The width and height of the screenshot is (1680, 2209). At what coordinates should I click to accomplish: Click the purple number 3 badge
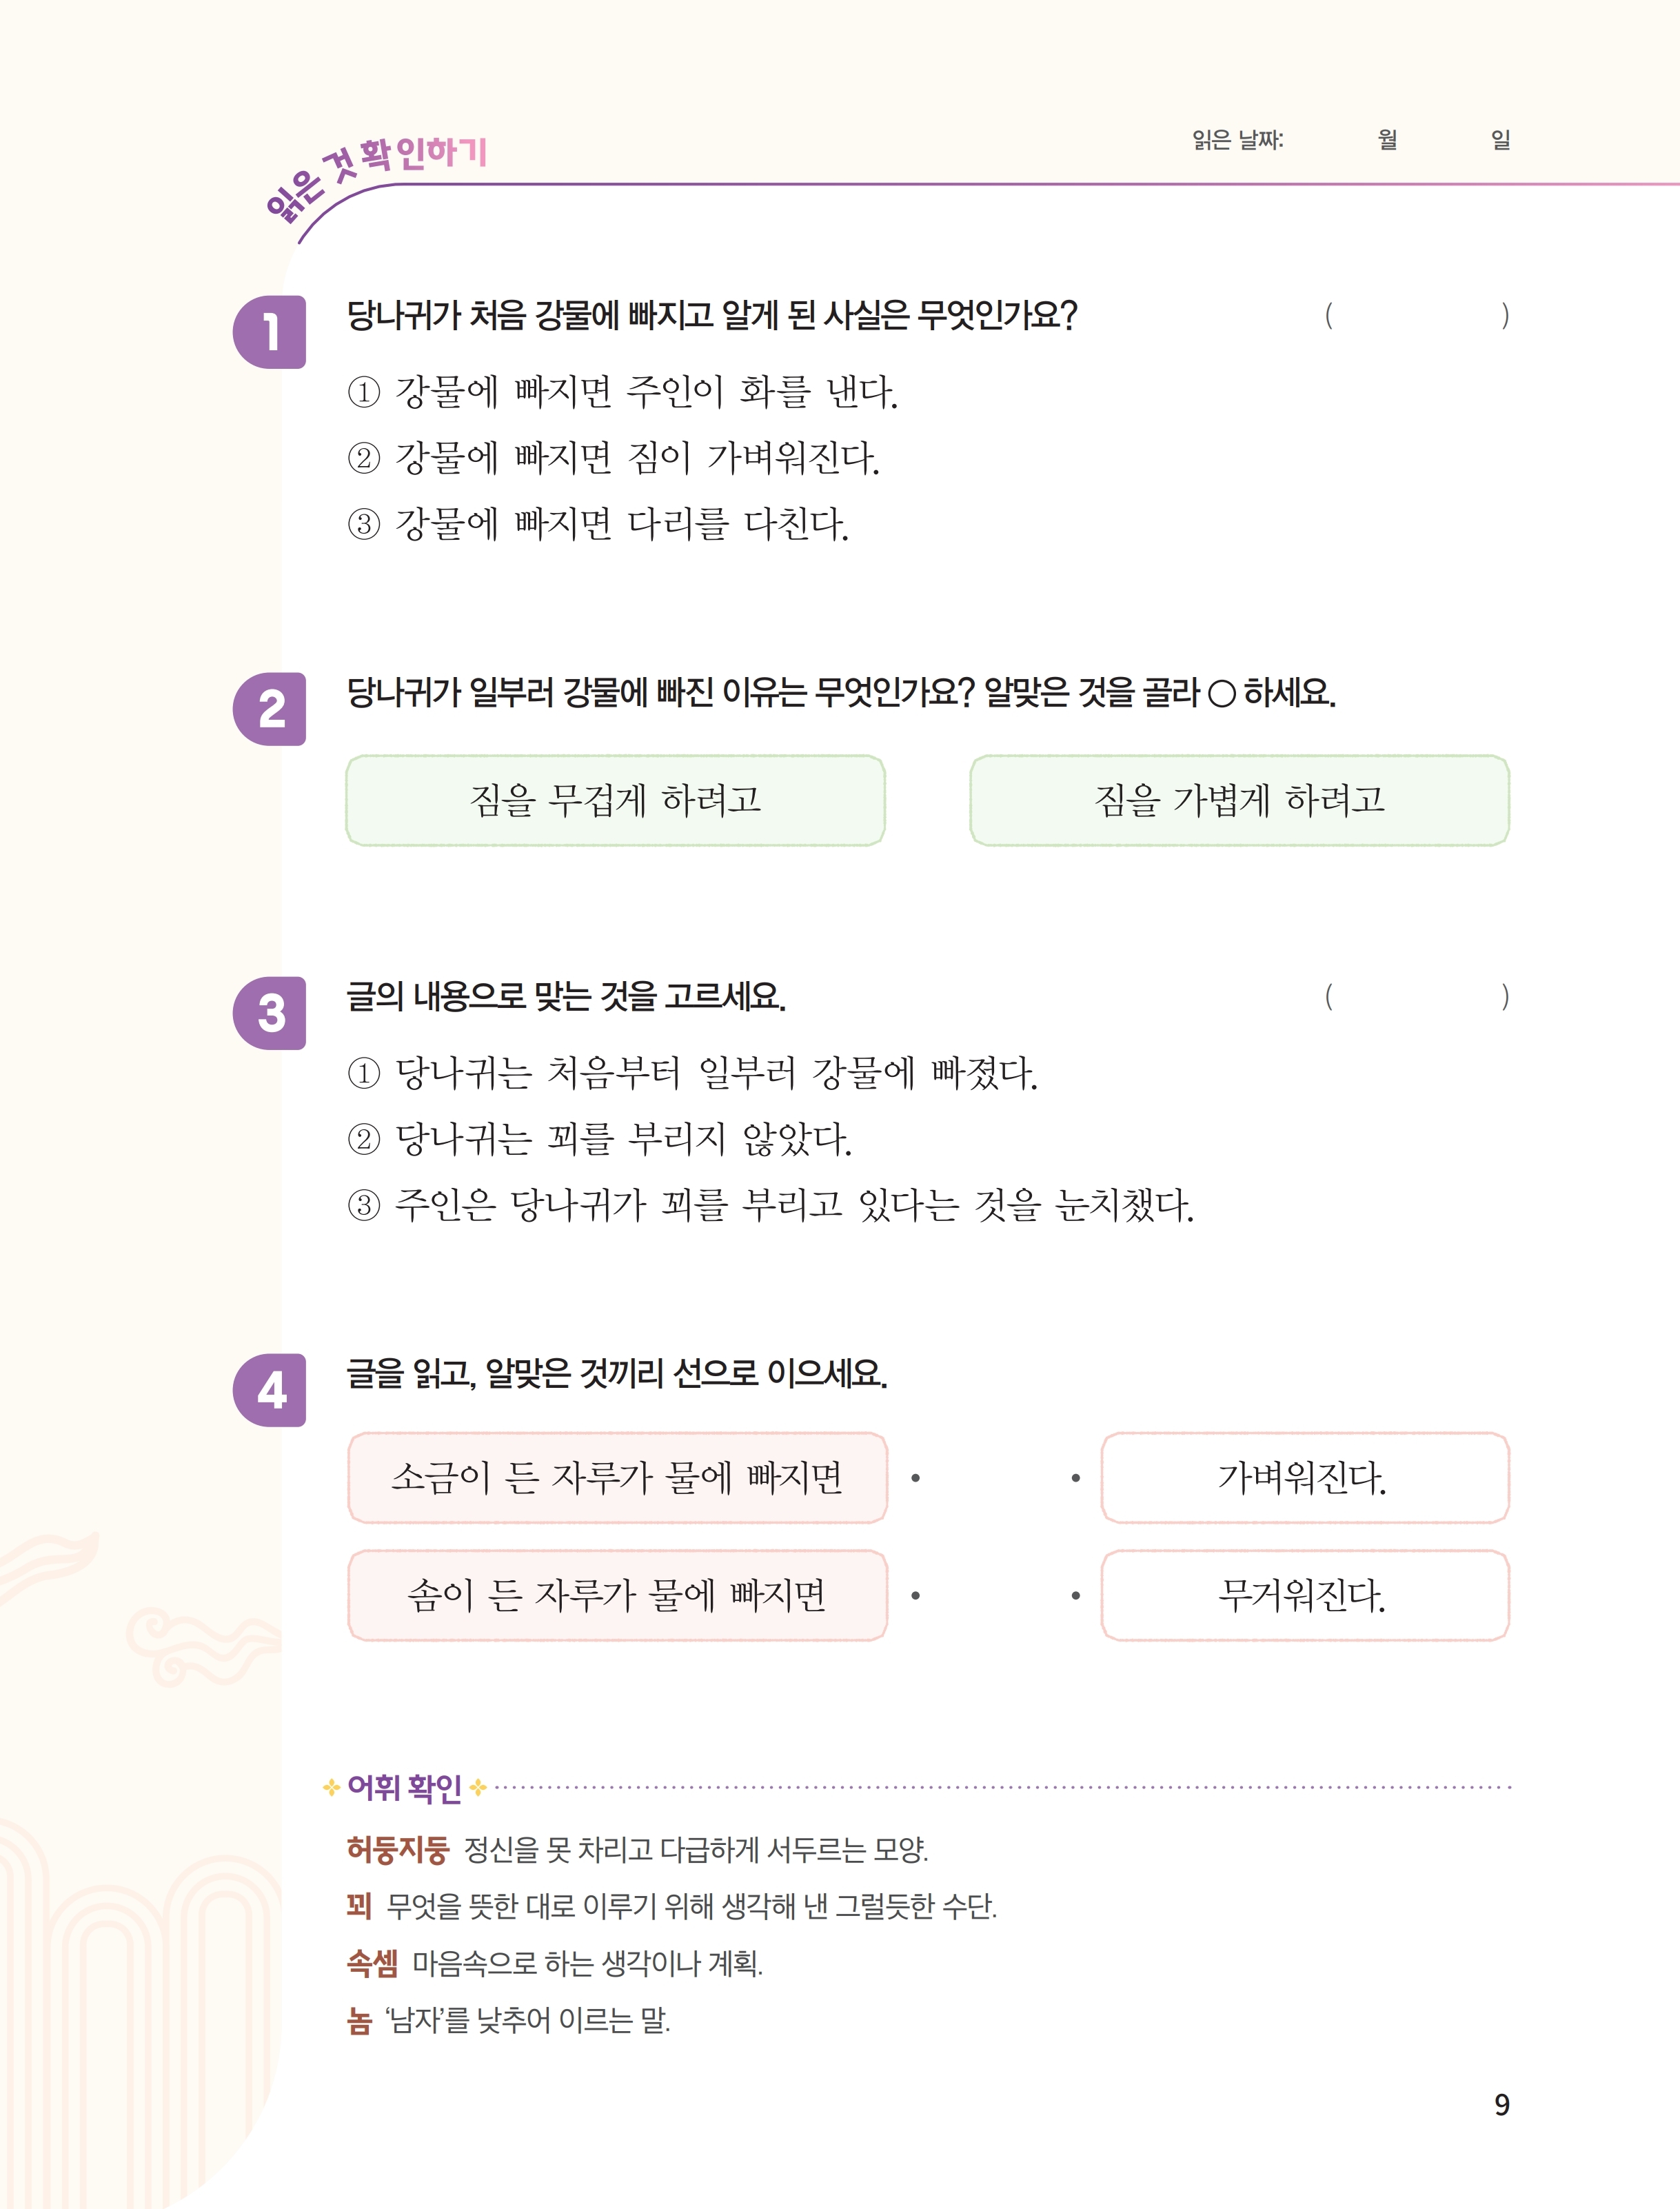[269, 1013]
